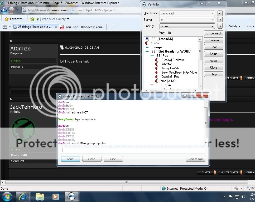Image resolution: width=255 pixels, height=202 pixels.
Task: Launch Windows Media Player from taskbar
Action: click(56, 196)
